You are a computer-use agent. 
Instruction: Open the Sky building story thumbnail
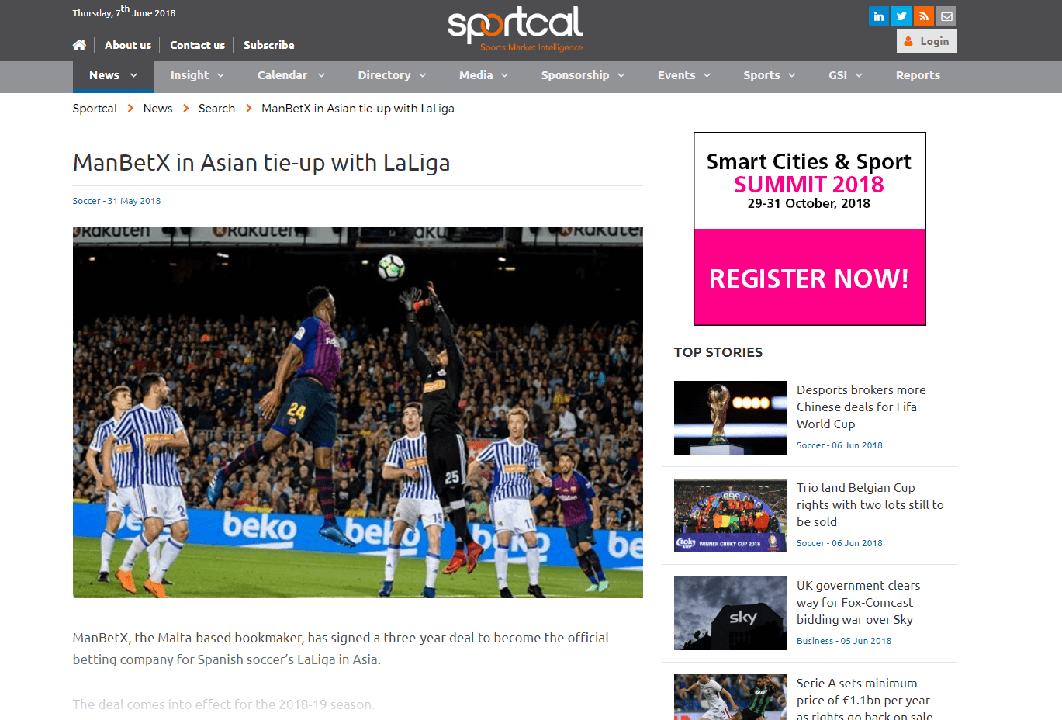[730, 613]
